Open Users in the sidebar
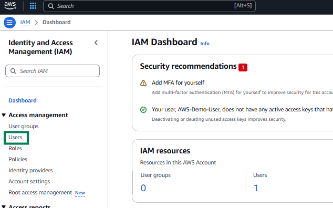333x208 pixels. [15, 137]
